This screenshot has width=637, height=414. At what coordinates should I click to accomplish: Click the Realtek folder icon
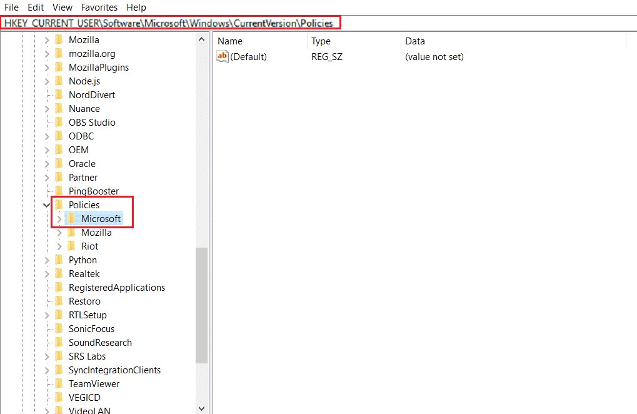click(59, 274)
